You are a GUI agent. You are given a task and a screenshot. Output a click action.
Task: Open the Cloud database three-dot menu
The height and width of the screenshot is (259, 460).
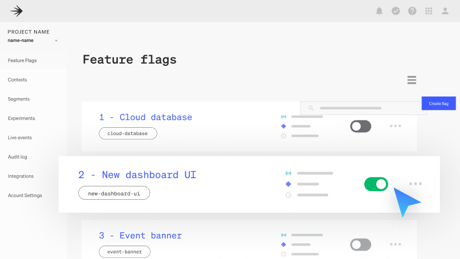pos(395,126)
